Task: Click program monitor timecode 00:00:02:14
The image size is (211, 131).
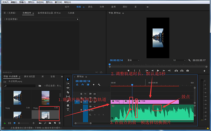Action: click(116, 60)
